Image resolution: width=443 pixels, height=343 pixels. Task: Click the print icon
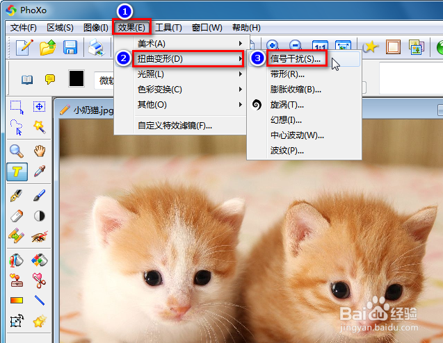coord(97,47)
